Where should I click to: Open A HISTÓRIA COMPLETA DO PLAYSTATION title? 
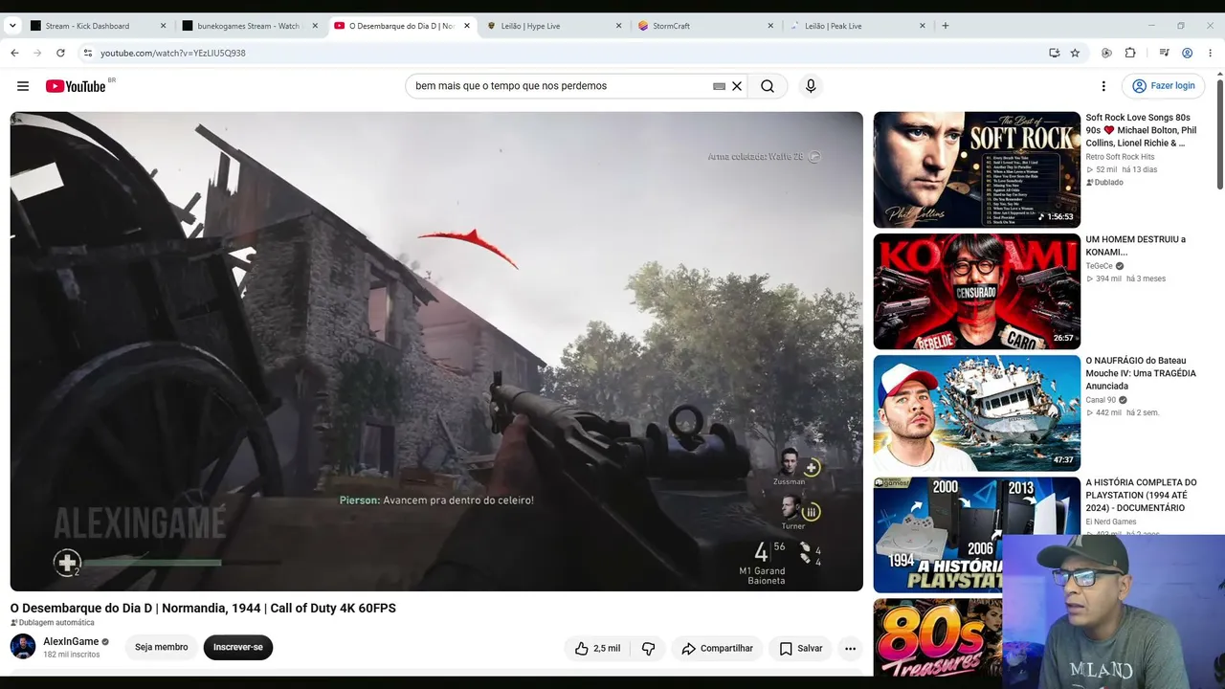tap(1141, 496)
